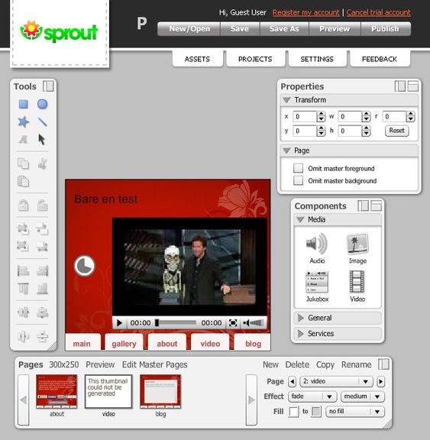Open the fade Effect dropdown
430x440 pixels.
point(312,396)
